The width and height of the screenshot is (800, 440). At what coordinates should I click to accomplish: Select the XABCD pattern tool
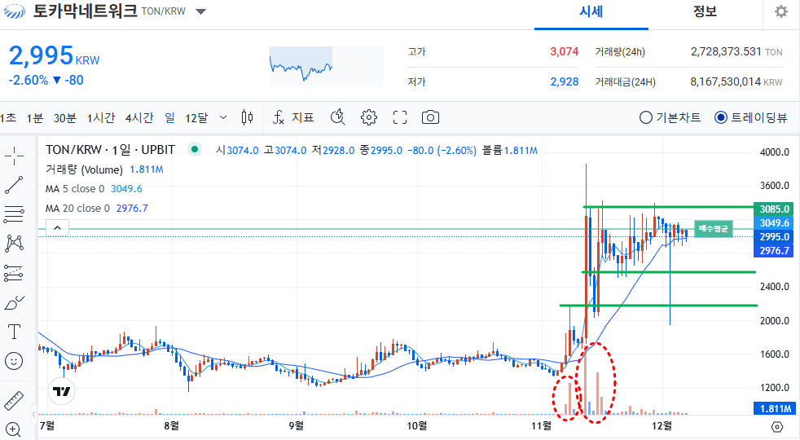click(14, 244)
